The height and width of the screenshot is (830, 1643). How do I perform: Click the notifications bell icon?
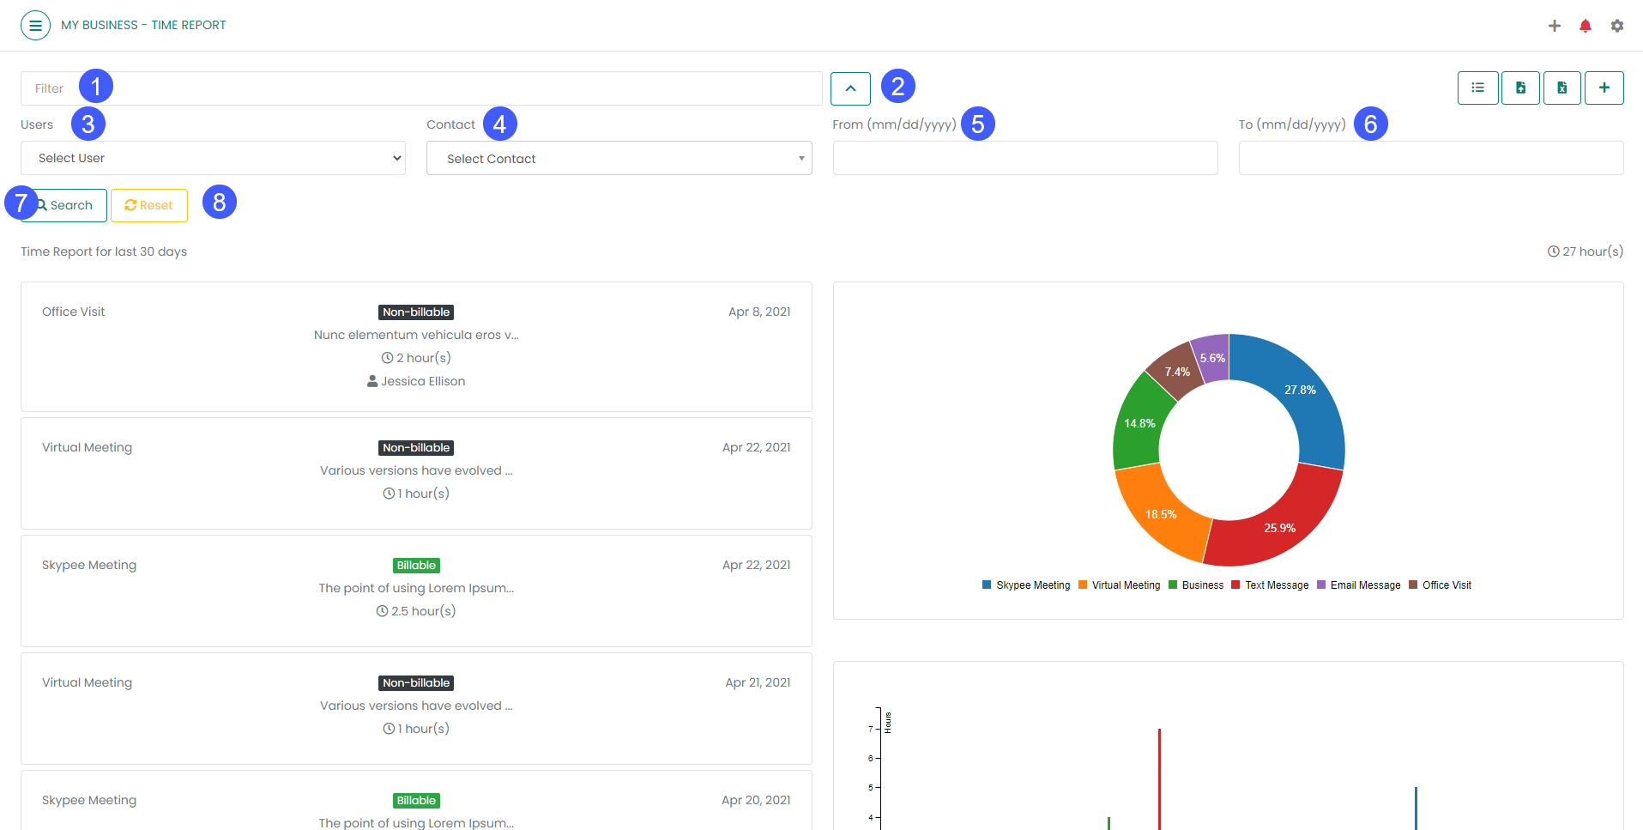coord(1585,25)
